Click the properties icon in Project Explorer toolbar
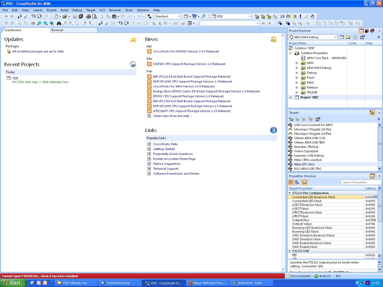Viewport: 383px width, 287px height. point(362,37)
